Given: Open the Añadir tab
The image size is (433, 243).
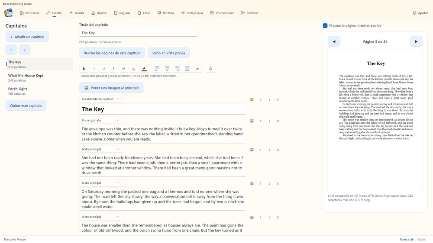Looking at the screenshot, I should (77, 13).
